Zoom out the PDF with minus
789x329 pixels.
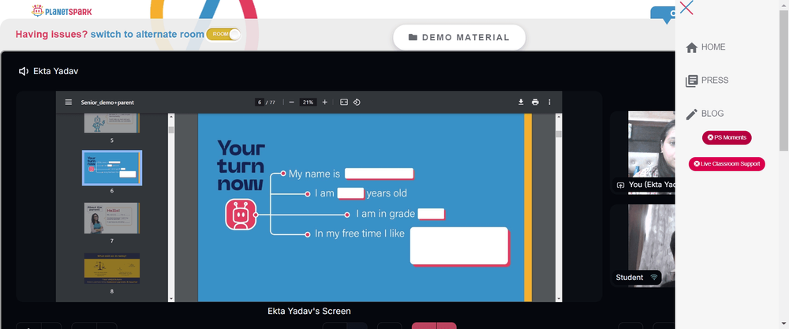[x=291, y=102]
